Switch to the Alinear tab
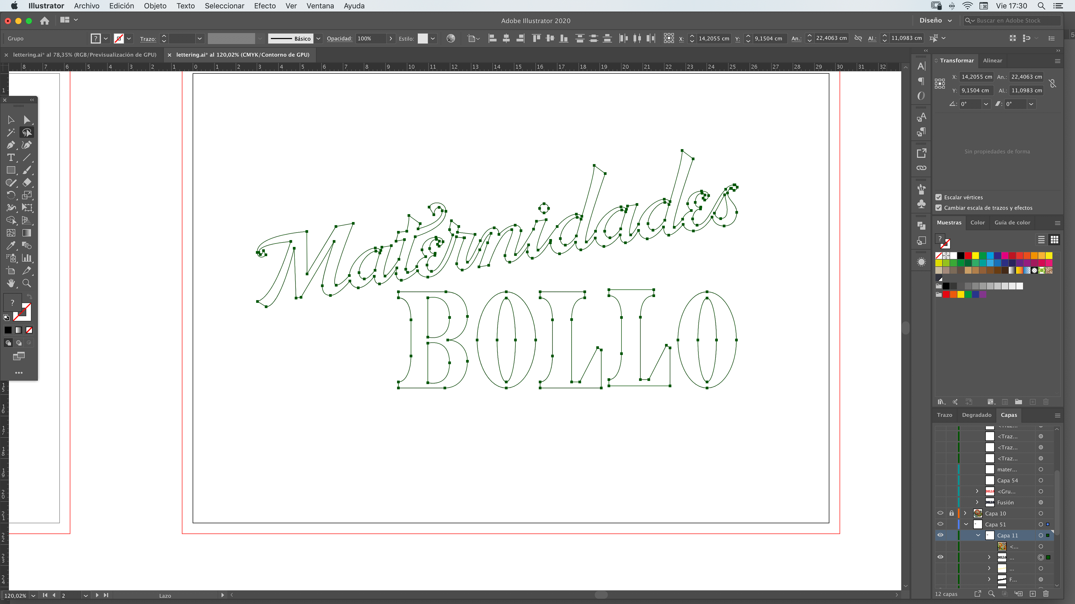The height and width of the screenshot is (604, 1075). pyautogui.click(x=992, y=60)
